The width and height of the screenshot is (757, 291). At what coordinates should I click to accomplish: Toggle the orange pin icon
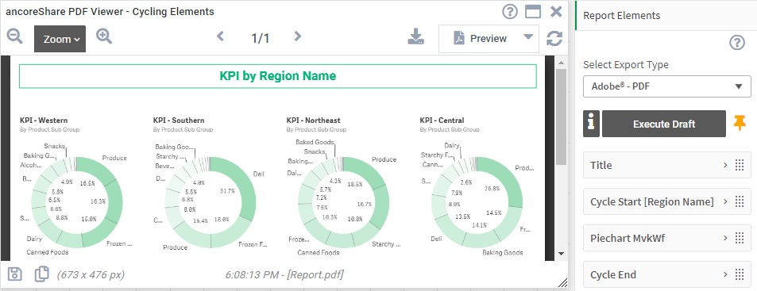(740, 124)
